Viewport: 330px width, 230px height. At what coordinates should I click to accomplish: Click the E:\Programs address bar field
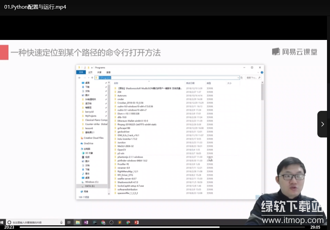coord(166,78)
